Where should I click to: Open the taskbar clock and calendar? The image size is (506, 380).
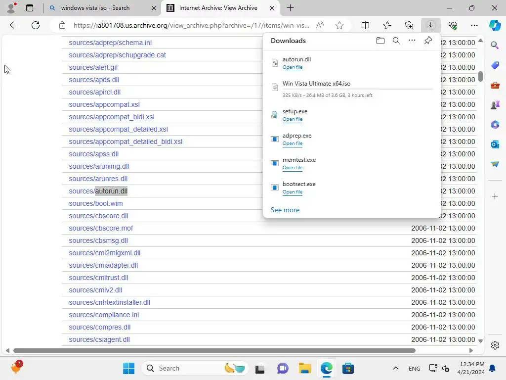pos(471,368)
